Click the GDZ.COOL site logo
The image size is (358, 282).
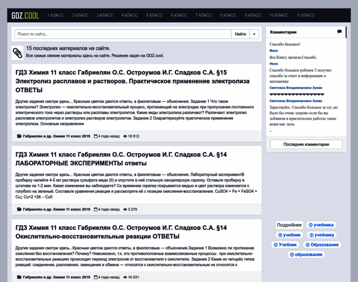(x=25, y=16)
